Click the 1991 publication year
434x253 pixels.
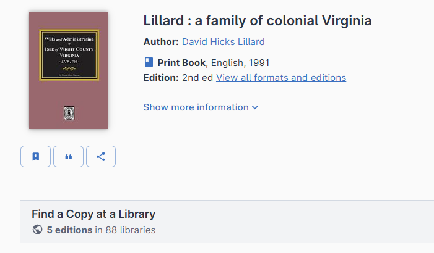(259, 62)
